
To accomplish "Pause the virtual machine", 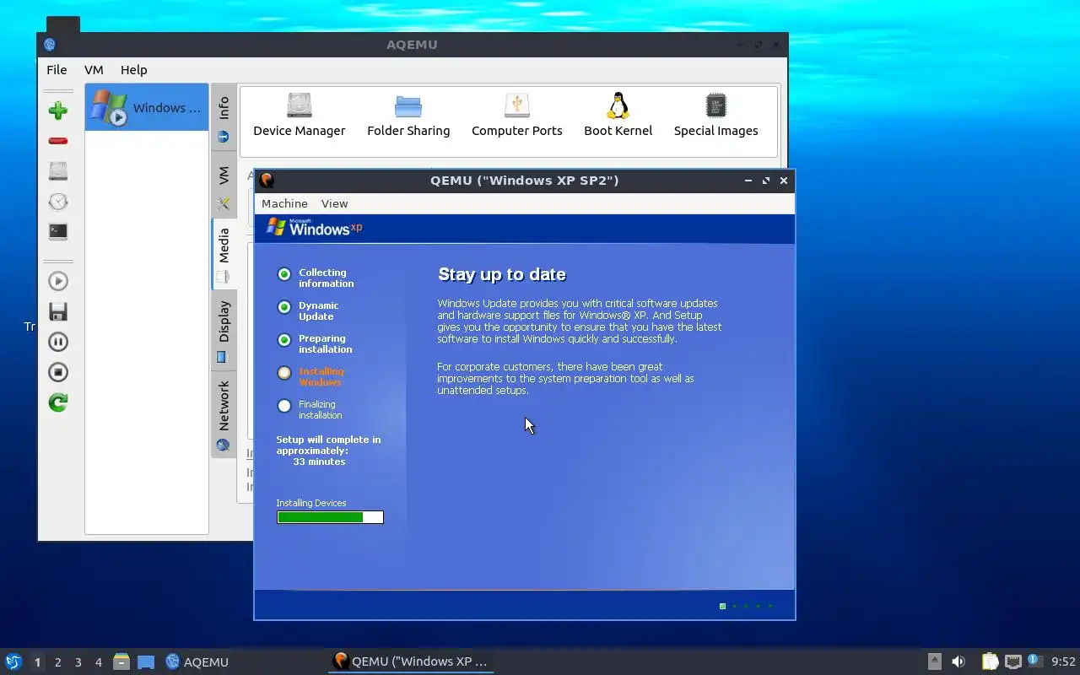I will coord(58,342).
